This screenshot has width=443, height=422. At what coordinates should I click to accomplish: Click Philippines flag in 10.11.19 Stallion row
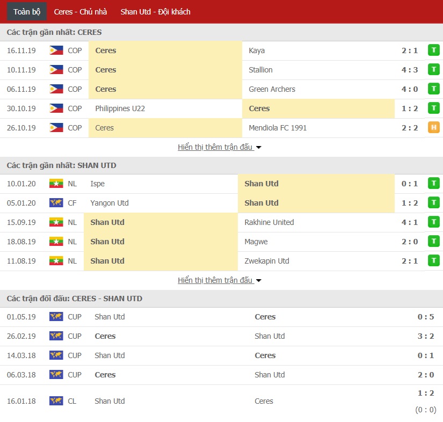pos(56,70)
